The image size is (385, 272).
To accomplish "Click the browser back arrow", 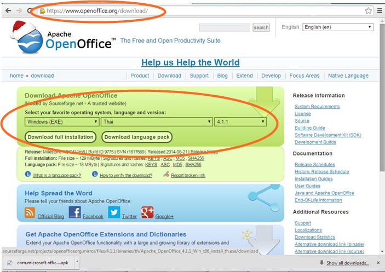I will [x=8, y=10].
